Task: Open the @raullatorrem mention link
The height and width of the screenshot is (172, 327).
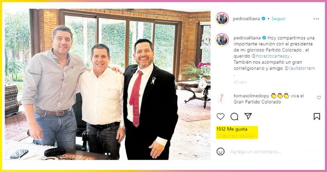Action: tap(300, 68)
